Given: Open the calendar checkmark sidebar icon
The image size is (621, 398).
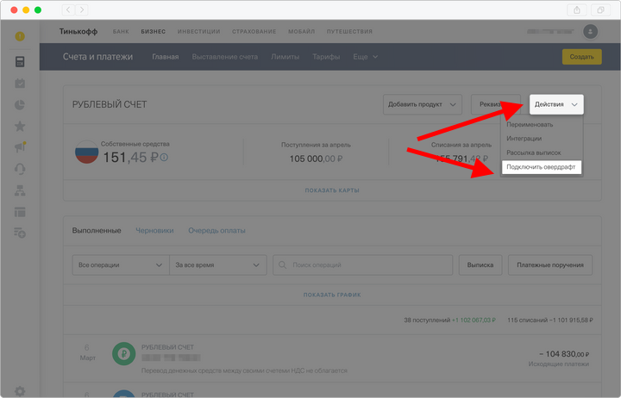Looking at the screenshot, I should pyautogui.click(x=20, y=83).
